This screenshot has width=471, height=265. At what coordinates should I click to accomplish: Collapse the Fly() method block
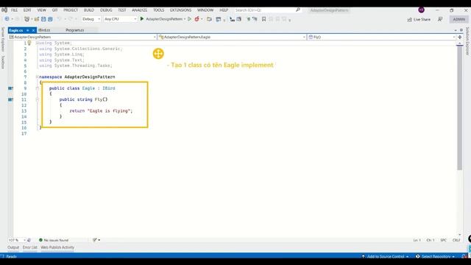coord(38,99)
